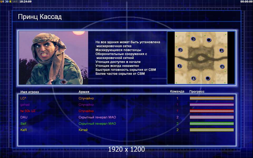Screen dimensions: 253x158
Task: Click the 'Армия' column header
Action: click(x=84, y=92)
